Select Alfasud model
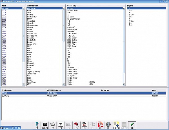Viewport: 169px width, 130px height. coord(95,8)
